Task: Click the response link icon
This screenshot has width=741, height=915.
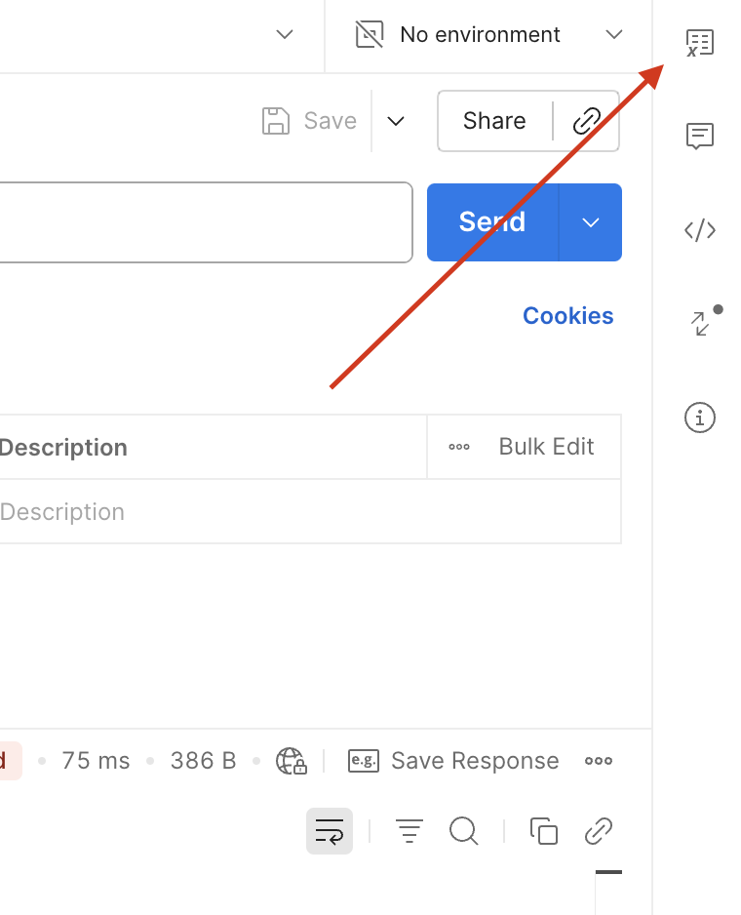Action: tap(598, 831)
